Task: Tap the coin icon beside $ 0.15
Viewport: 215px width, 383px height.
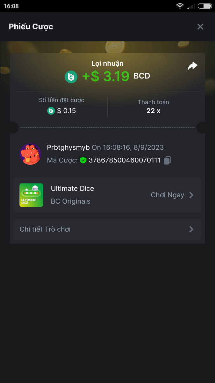Action: pos(51,111)
